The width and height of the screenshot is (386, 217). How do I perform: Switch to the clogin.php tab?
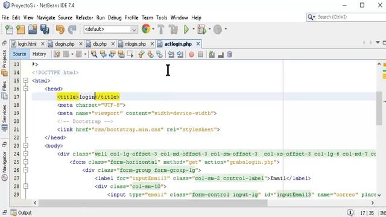(65, 44)
